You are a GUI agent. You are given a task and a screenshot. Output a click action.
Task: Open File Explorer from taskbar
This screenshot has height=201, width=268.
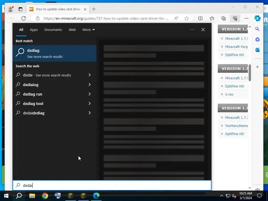(x=32, y=196)
